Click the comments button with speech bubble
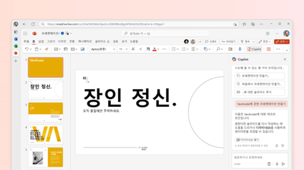 [x=211, y=42]
